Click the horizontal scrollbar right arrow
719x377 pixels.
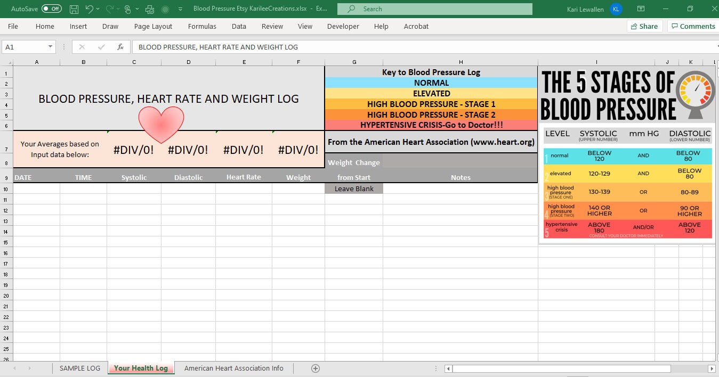[713, 368]
